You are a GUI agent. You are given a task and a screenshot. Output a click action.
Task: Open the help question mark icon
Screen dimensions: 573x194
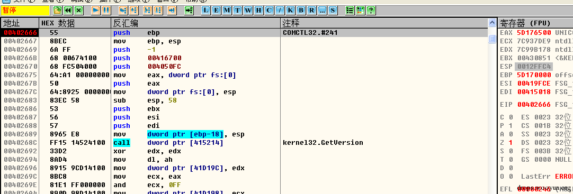[x=371, y=10]
